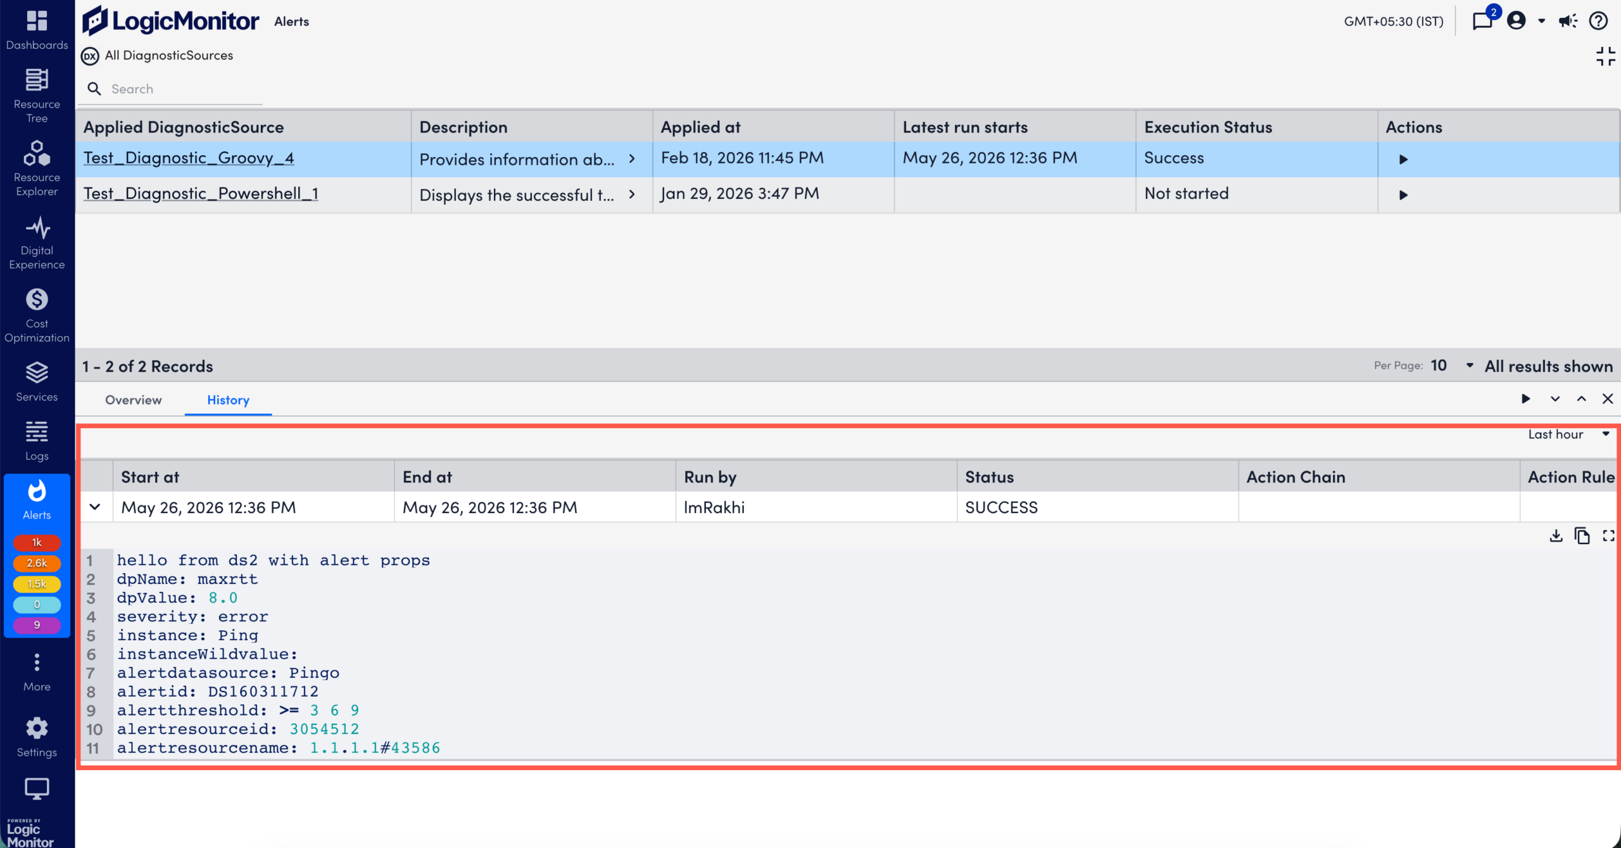Click the blue 0 alerts badge
The height and width of the screenshot is (848, 1621).
coord(37,605)
